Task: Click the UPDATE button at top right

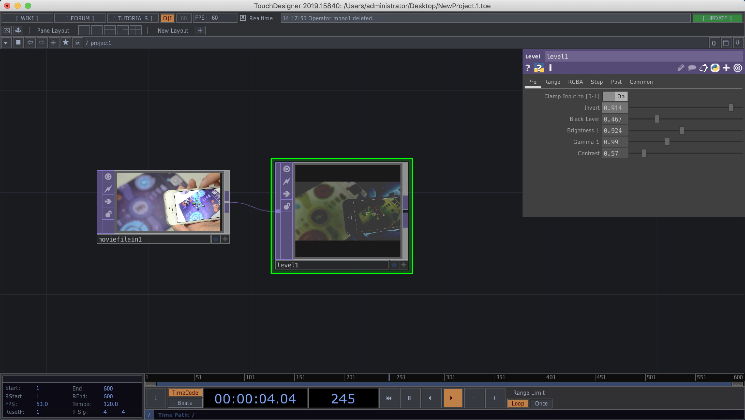Action: click(x=718, y=18)
